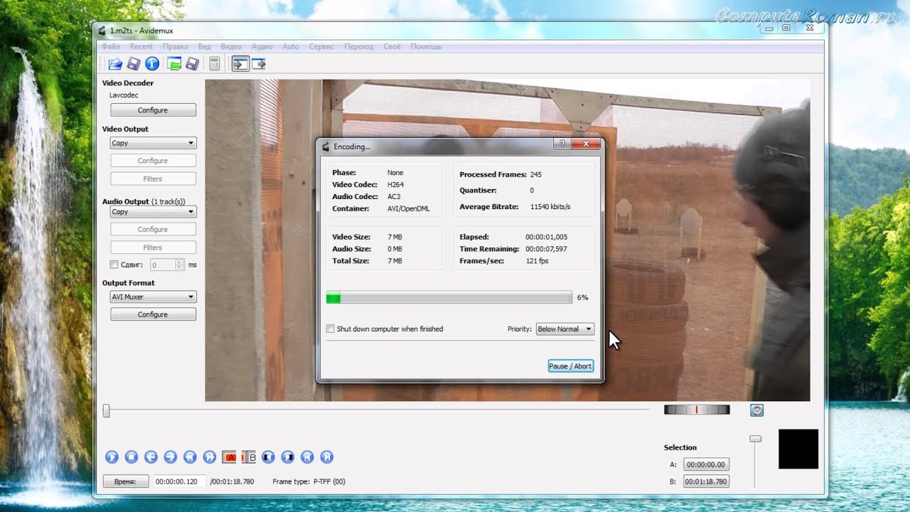Screen dimensions: 910x512
Task: Jump to previous keyframe with double-left arrows
Action: pos(190,457)
